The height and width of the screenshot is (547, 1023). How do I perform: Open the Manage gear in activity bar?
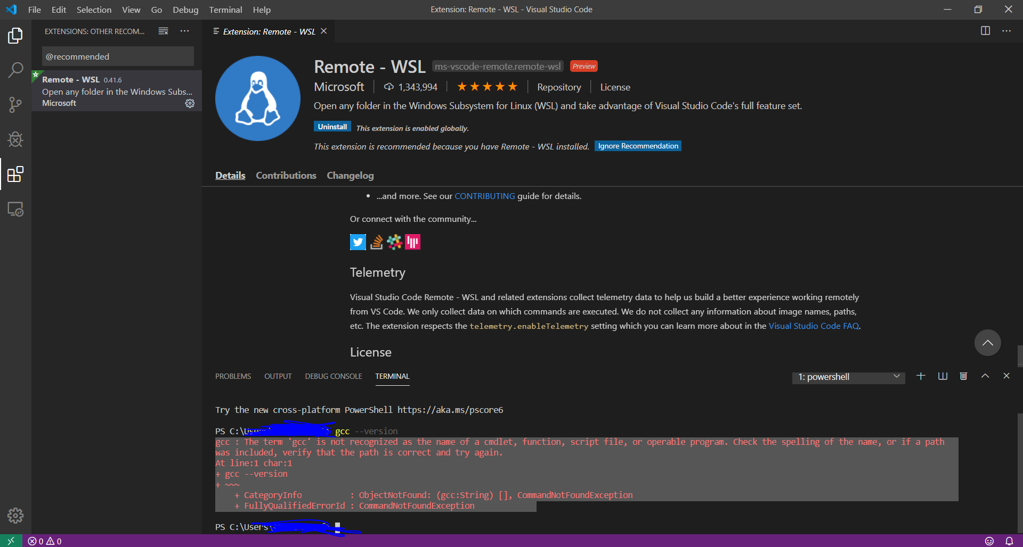15,515
